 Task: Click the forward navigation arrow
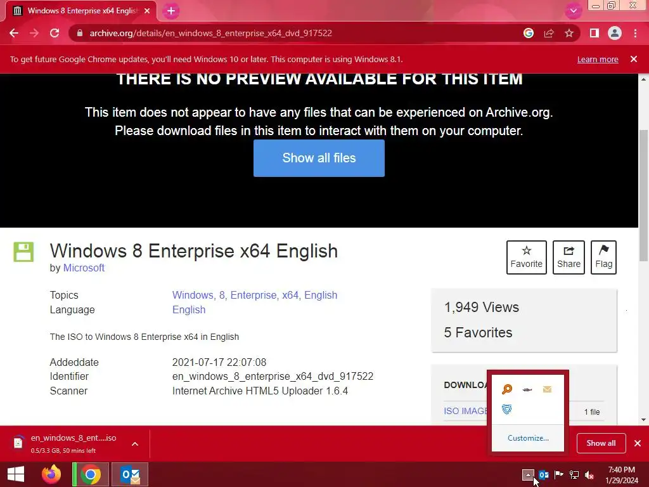pyautogui.click(x=34, y=33)
